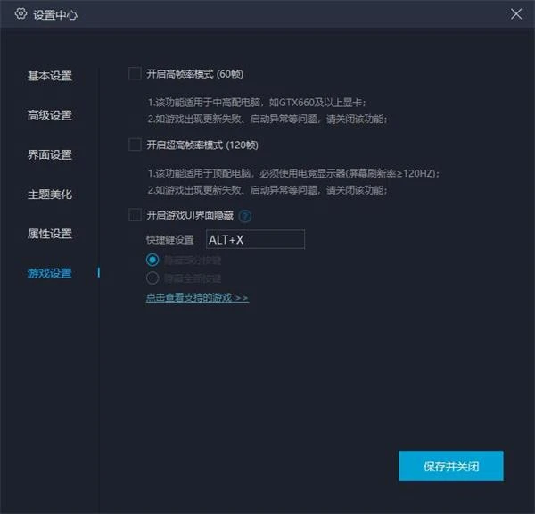Select the second (unchecked) hide-keys radio button
This screenshot has height=514, width=535.
[x=152, y=278]
